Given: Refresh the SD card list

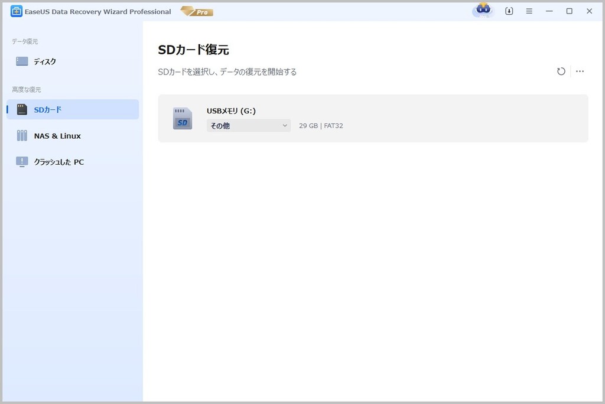Looking at the screenshot, I should click(561, 71).
